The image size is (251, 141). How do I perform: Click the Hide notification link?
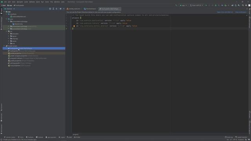tap(241, 12)
